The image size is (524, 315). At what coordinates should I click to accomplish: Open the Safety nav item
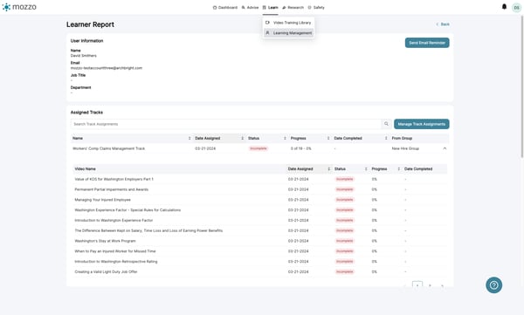pyautogui.click(x=316, y=7)
